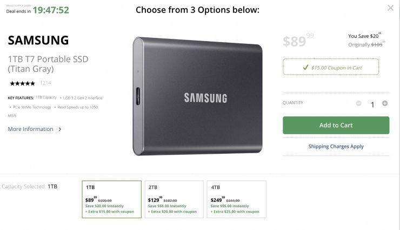This screenshot has width=400, height=230.
Task: Select the 2TB capacity option
Action: pos(174,199)
